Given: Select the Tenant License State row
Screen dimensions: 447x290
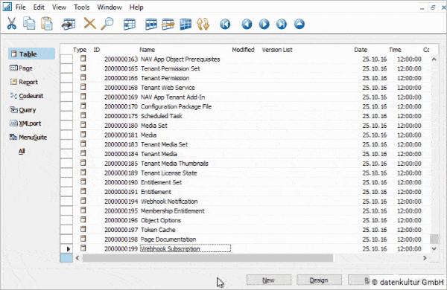Looking at the screenshot, I should pos(245,173).
